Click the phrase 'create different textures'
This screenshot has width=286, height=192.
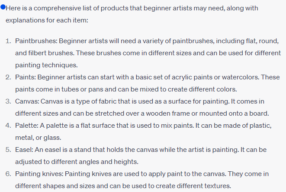(193, 186)
